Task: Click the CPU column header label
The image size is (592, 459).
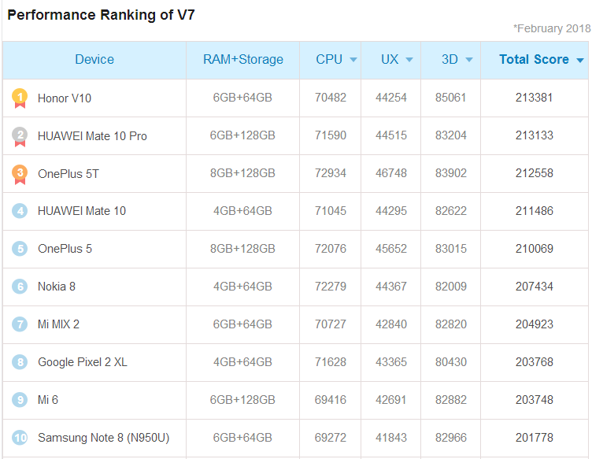Action: click(329, 59)
